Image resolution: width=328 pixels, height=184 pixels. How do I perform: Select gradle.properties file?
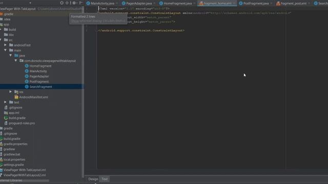(x=15, y=144)
